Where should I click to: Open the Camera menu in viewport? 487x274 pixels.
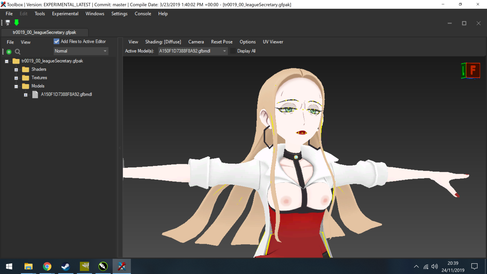tap(196, 42)
